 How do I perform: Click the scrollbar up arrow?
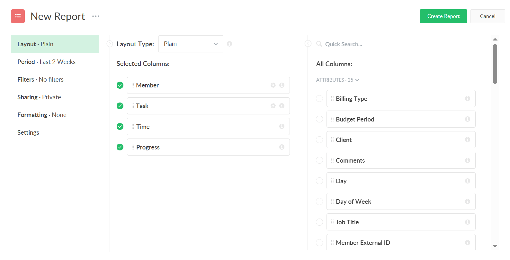pyautogui.click(x=495, y=39)
